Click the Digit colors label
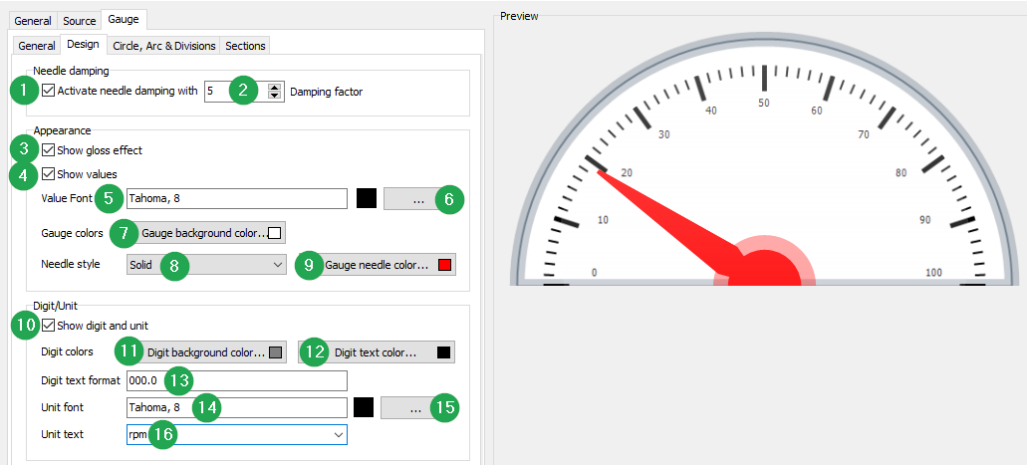The height and width of the screenshot is (465, 1027). pyautogui.click(x=67, y=351)
